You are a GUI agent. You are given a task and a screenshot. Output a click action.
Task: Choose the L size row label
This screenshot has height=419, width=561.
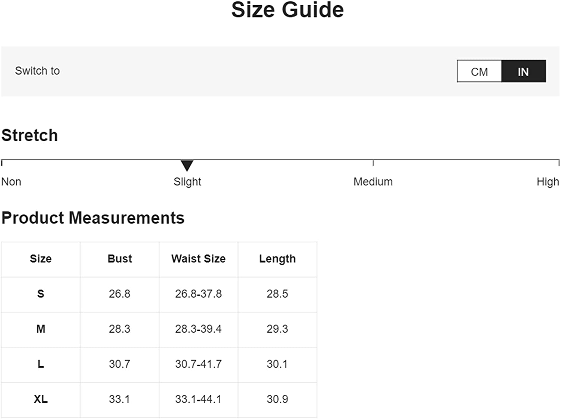click(x=41, y=364)
